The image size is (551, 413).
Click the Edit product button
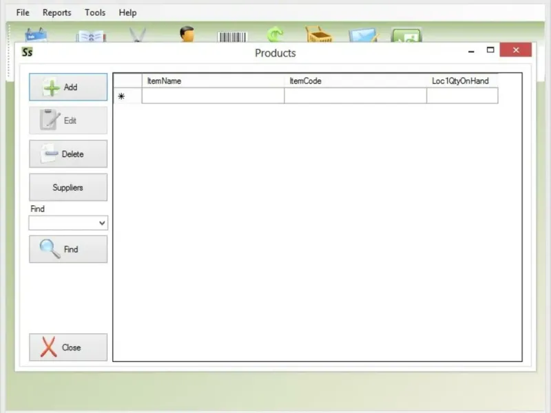point(68,120)
